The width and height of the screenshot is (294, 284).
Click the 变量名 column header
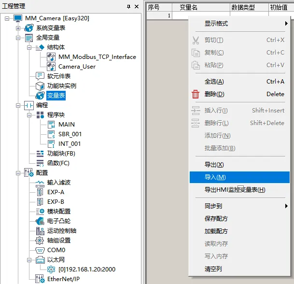point(201,8)
